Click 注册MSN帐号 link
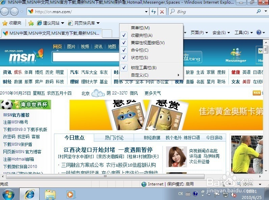 tap(16, 122)
